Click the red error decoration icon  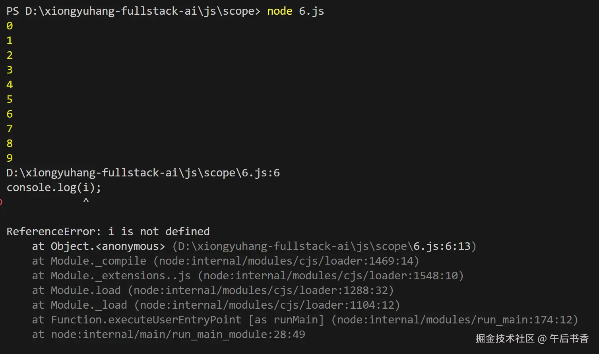tap(1, 202)
